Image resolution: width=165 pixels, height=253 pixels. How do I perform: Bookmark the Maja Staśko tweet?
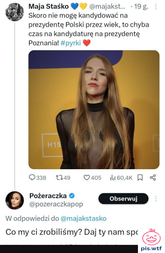140,178
